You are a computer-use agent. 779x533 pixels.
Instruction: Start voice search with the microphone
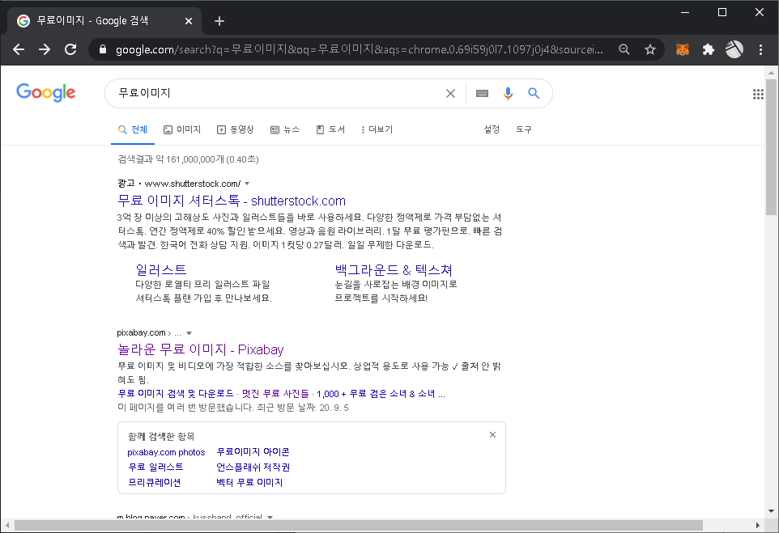508,93
